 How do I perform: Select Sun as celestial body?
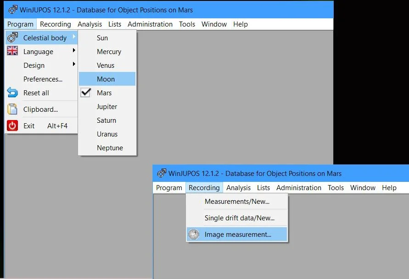tap(107, 38)
